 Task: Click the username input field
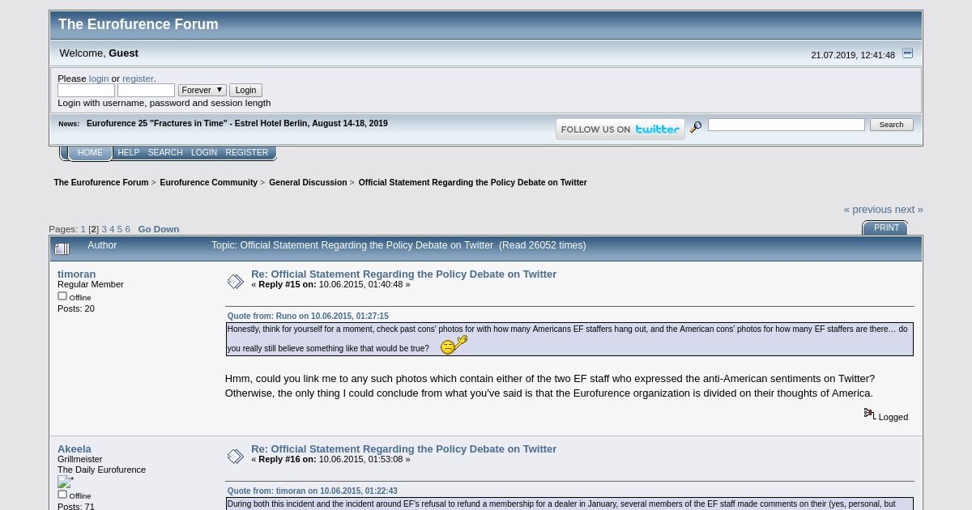86,90
